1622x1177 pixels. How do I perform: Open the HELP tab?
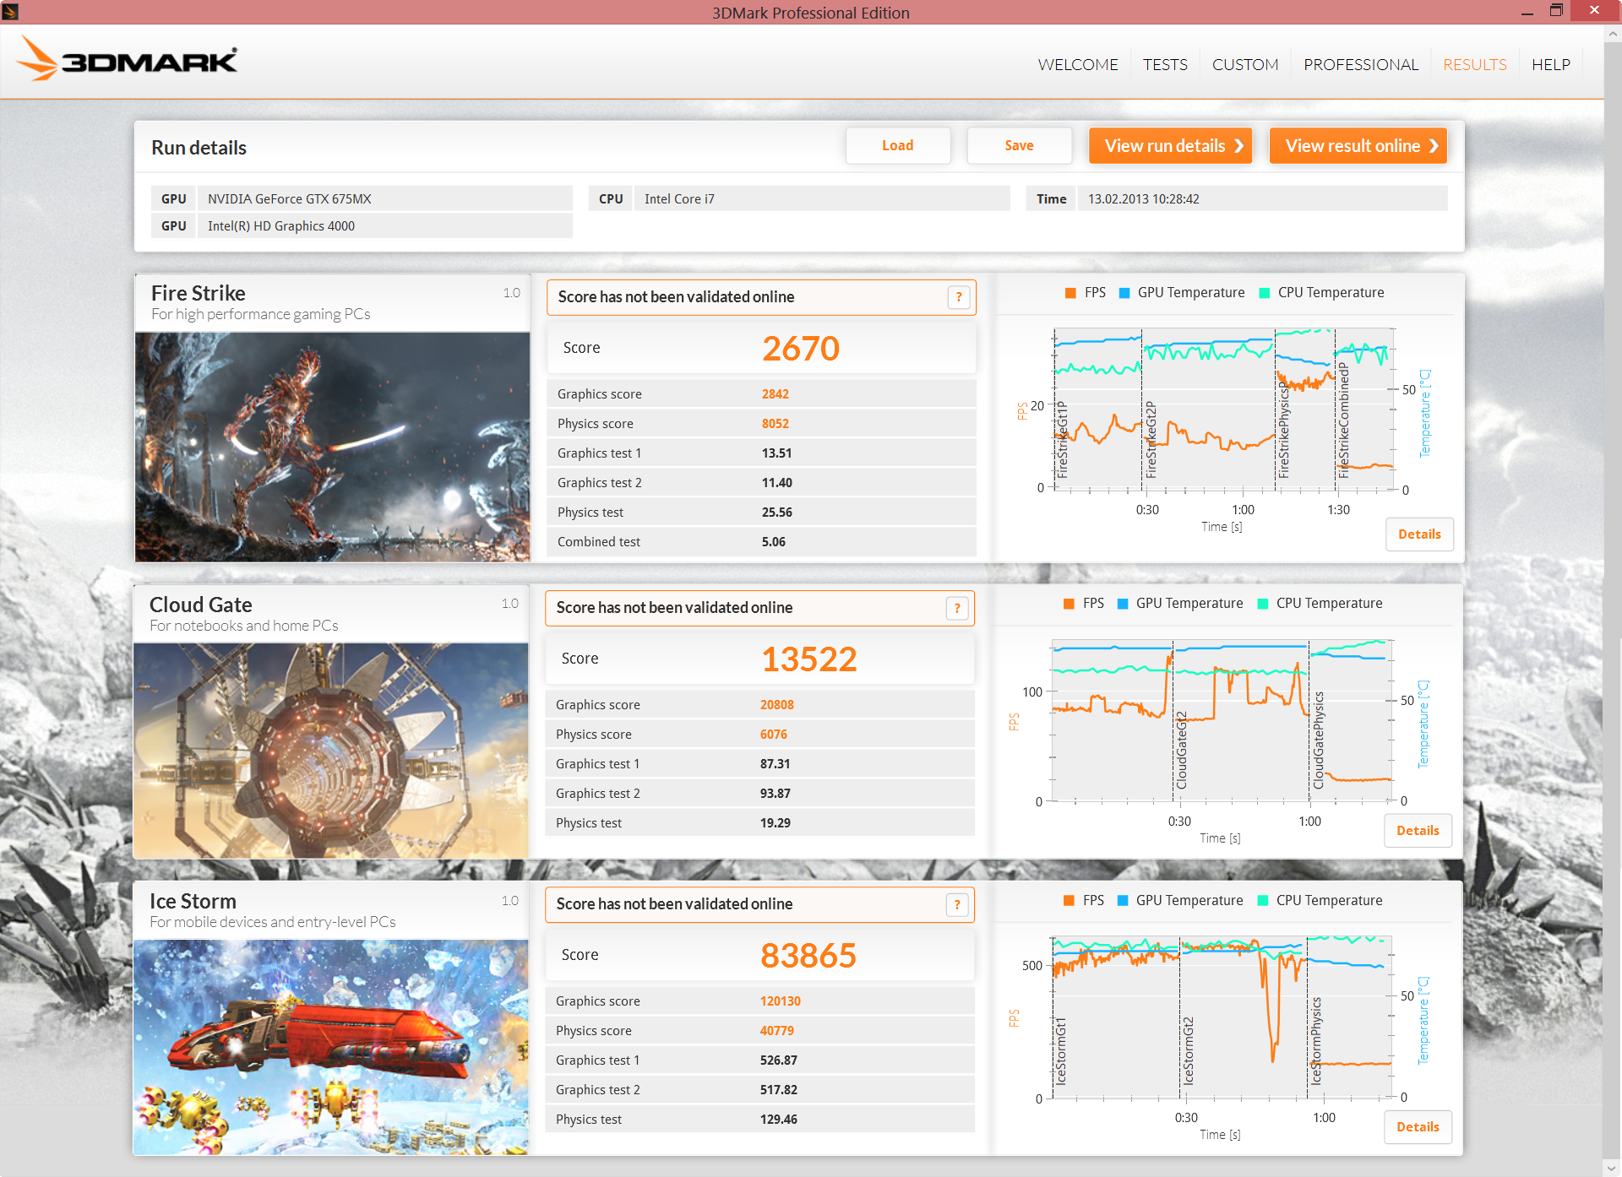1550,65
